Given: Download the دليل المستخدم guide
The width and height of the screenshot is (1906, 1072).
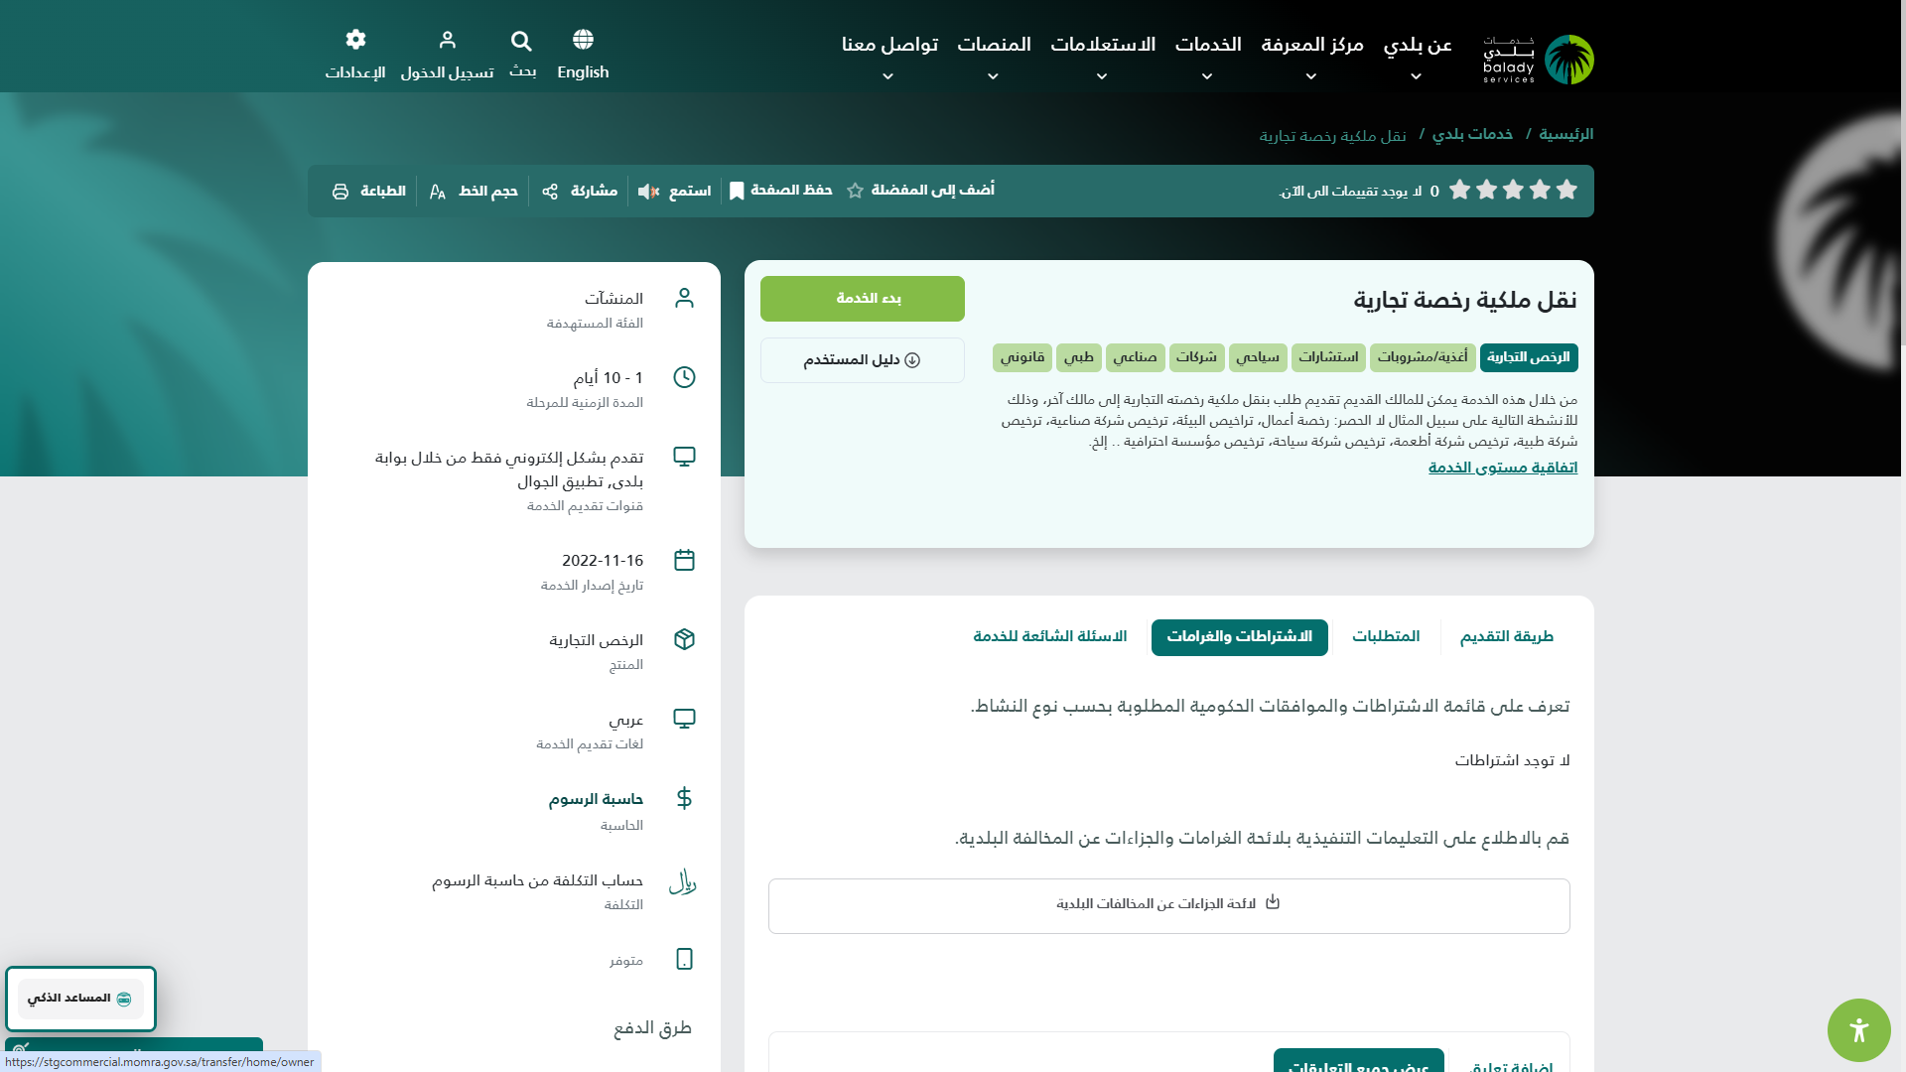Looking at the screenshot, I should [862, 360].
